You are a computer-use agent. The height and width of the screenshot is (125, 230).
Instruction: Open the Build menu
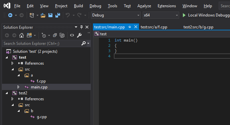tap(78, 6)
